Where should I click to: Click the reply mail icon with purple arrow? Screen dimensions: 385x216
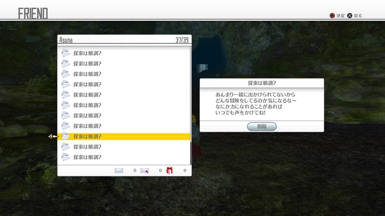145,170
